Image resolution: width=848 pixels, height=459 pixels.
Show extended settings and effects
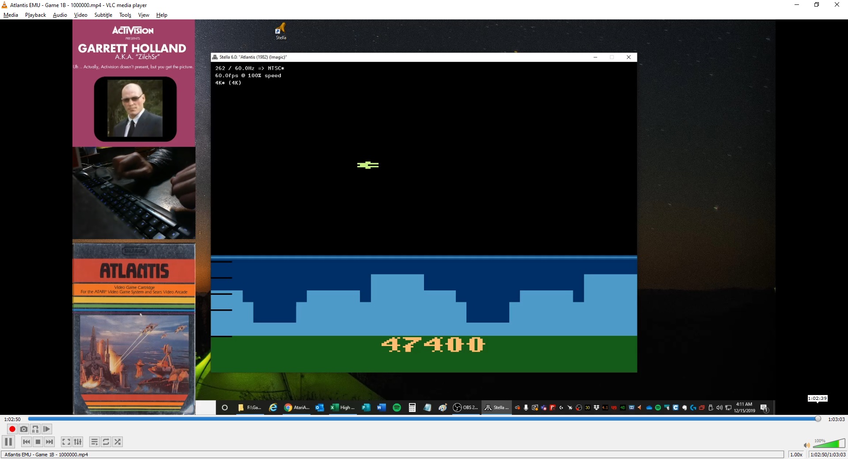[78, 442]
